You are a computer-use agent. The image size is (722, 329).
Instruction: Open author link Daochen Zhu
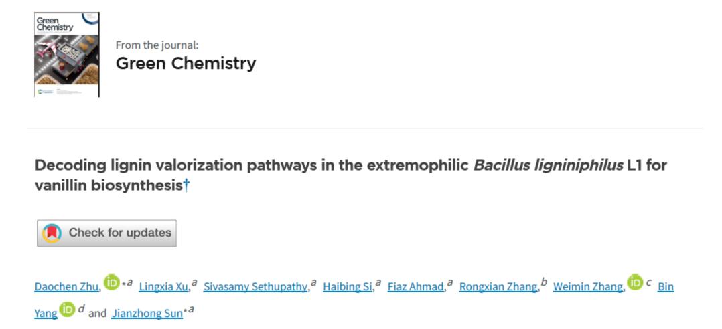67,287
